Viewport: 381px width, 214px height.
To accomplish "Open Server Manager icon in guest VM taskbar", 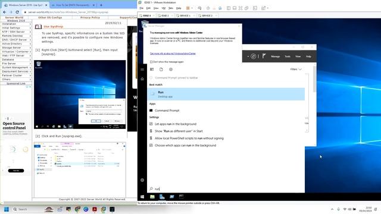I will click(x=162, y=197).
